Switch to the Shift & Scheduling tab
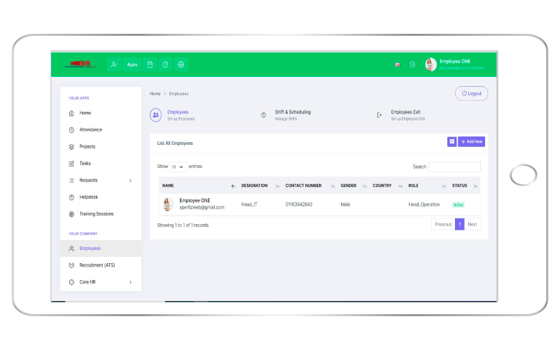The height and width of the screenshot is (350, 560). point(292,115)
